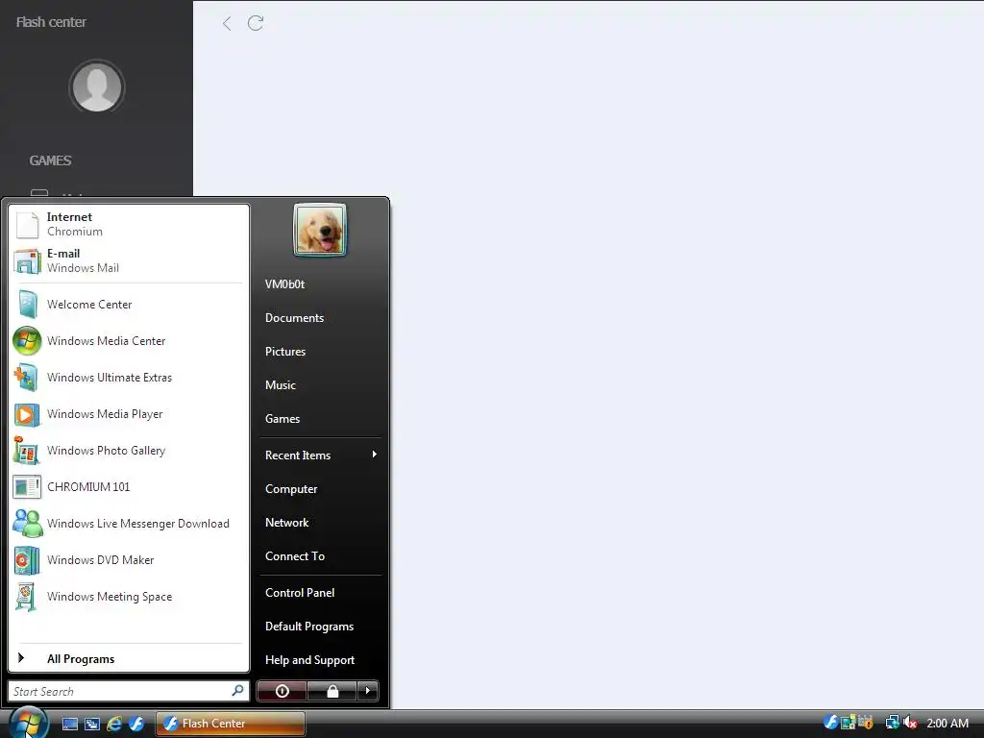Image resolution: width=984 pixels, height=738 pixels.
Task: Click Show Desktop in Quick Launch
Action: 69,724
